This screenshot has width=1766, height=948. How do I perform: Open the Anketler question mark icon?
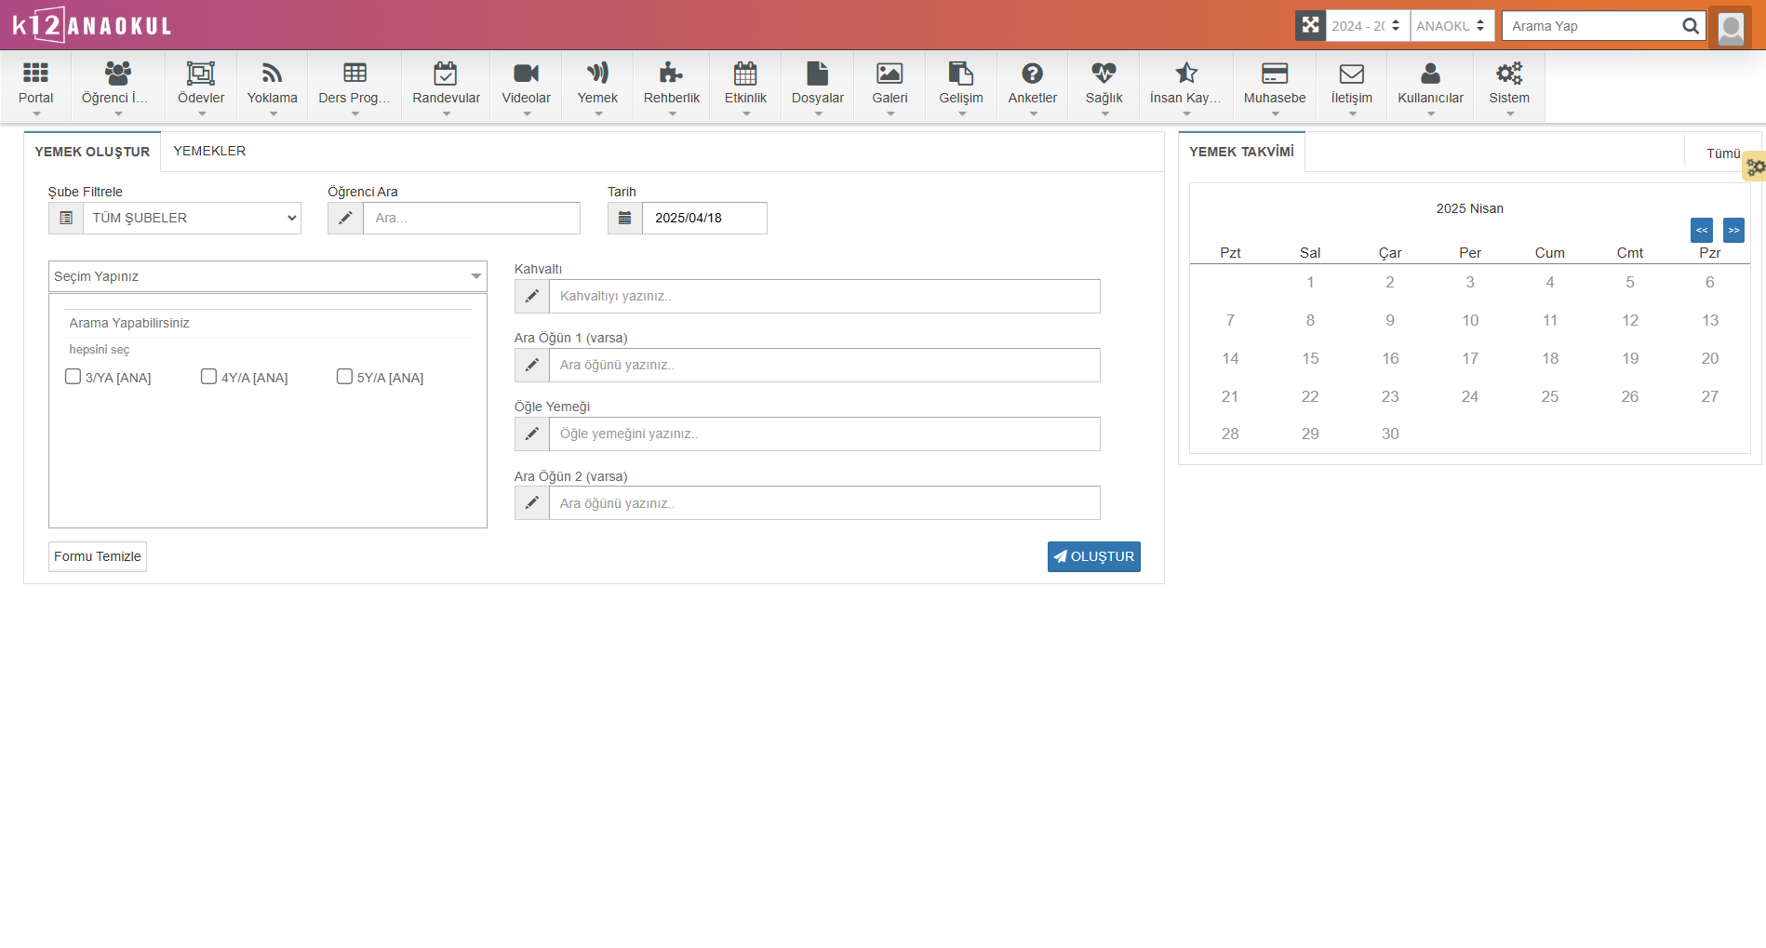(x=1032, y=73)
